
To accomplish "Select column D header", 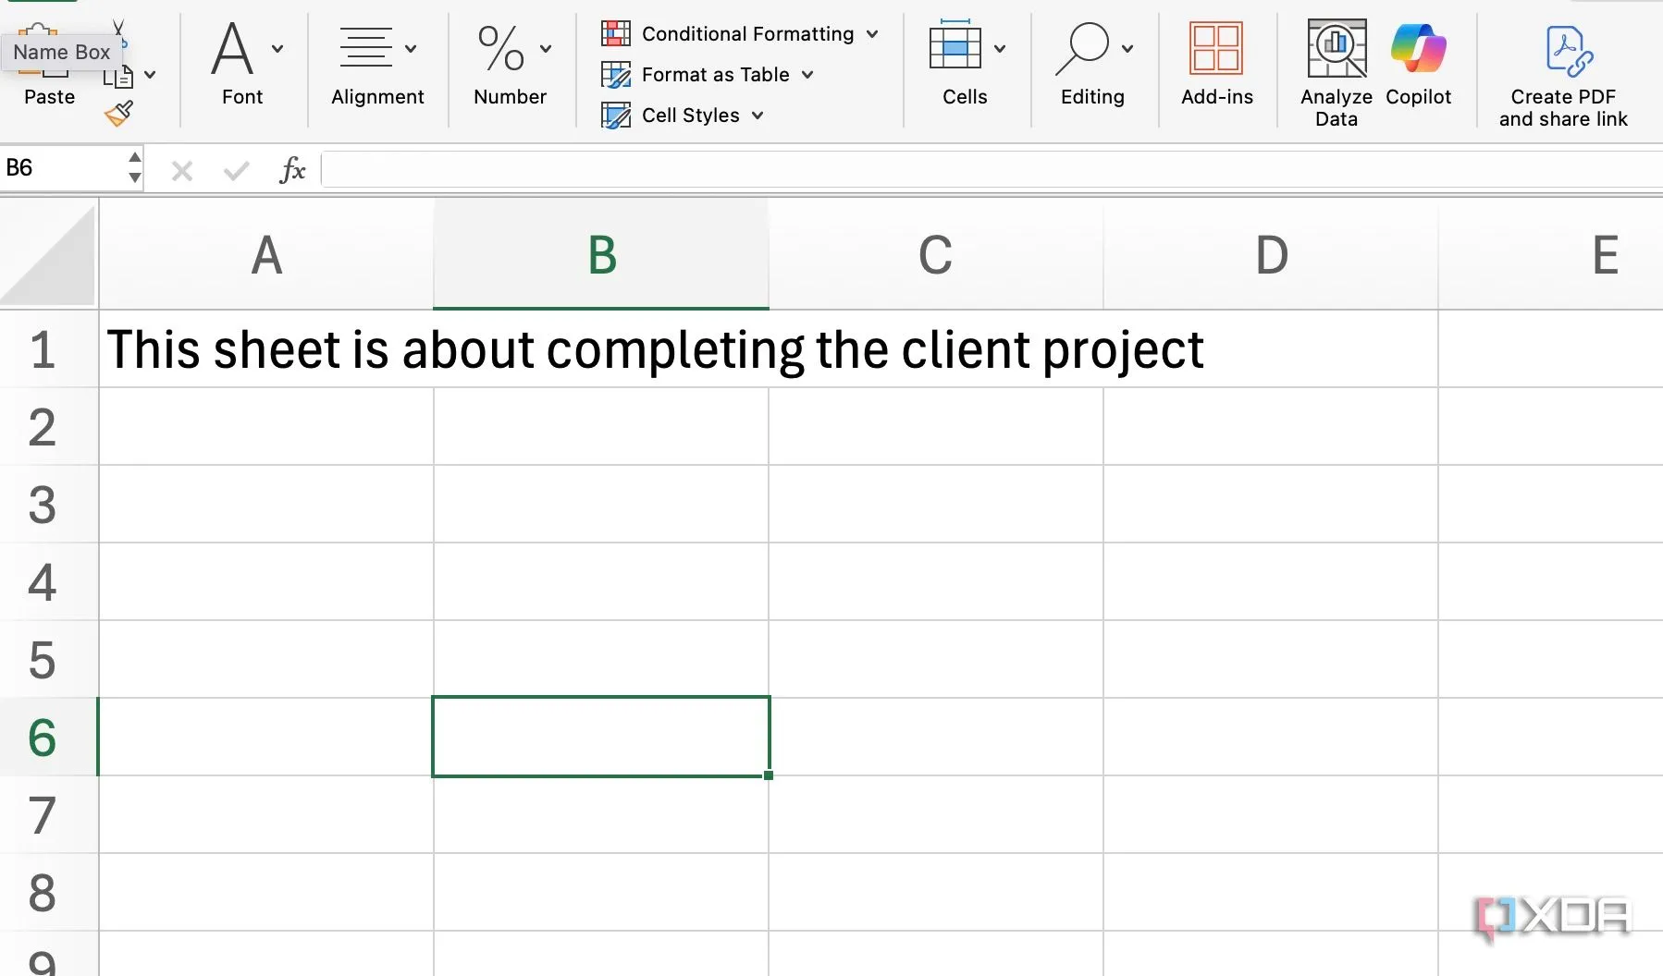I will (1271, 255).
